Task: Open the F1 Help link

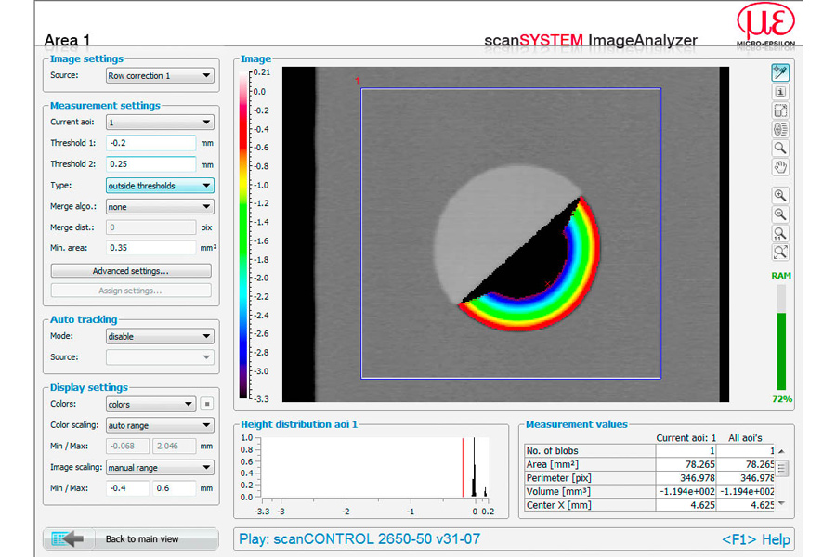Action: click(756, 539)
